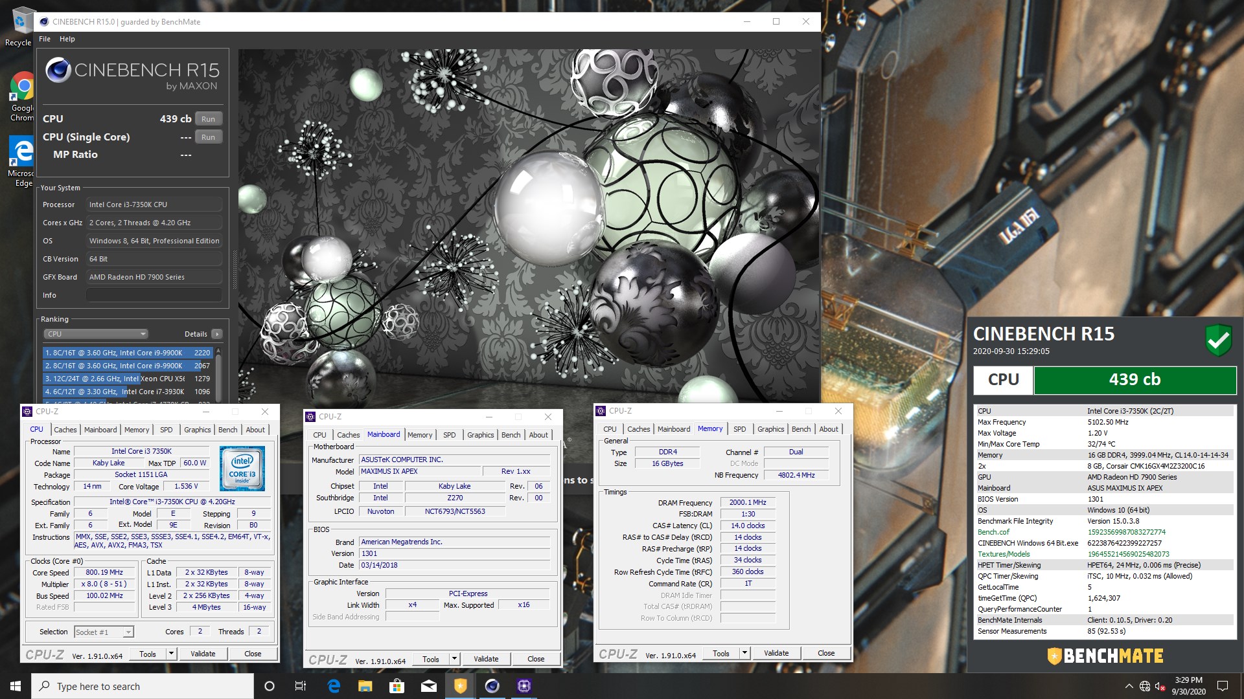Click the DRAM Frequency value 2000.1 MHz
Image resolution: width=1244 pixels, height=699 pixels.
(x=748, y=502)
